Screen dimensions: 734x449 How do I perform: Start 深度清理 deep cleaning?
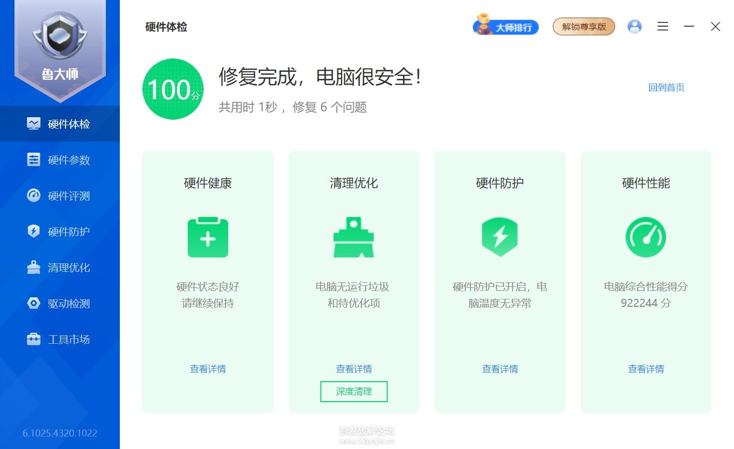pyautogui.click(x=354, y=392)
